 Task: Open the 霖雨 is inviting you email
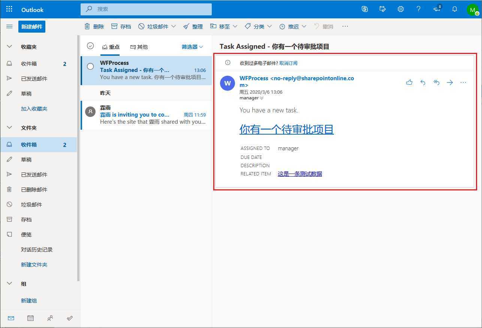(146, 115)
